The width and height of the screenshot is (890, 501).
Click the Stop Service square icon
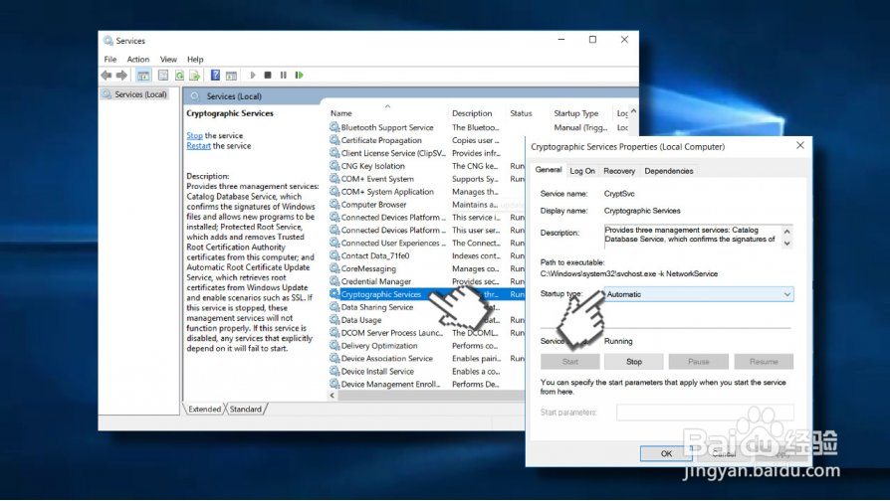click(x=268, y=75)
